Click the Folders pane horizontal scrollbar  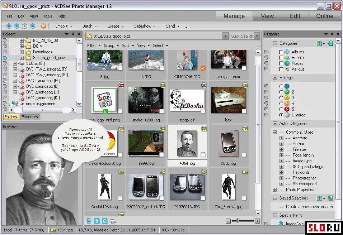coord(43,110)
